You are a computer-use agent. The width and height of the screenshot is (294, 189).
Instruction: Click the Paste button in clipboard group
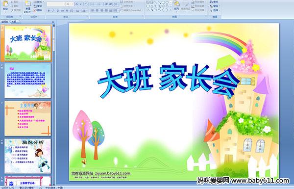click(5, 5)
